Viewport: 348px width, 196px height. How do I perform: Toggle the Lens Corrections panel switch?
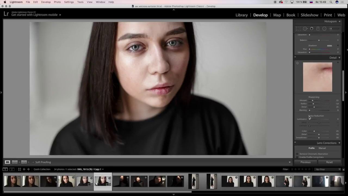[295, 142]
